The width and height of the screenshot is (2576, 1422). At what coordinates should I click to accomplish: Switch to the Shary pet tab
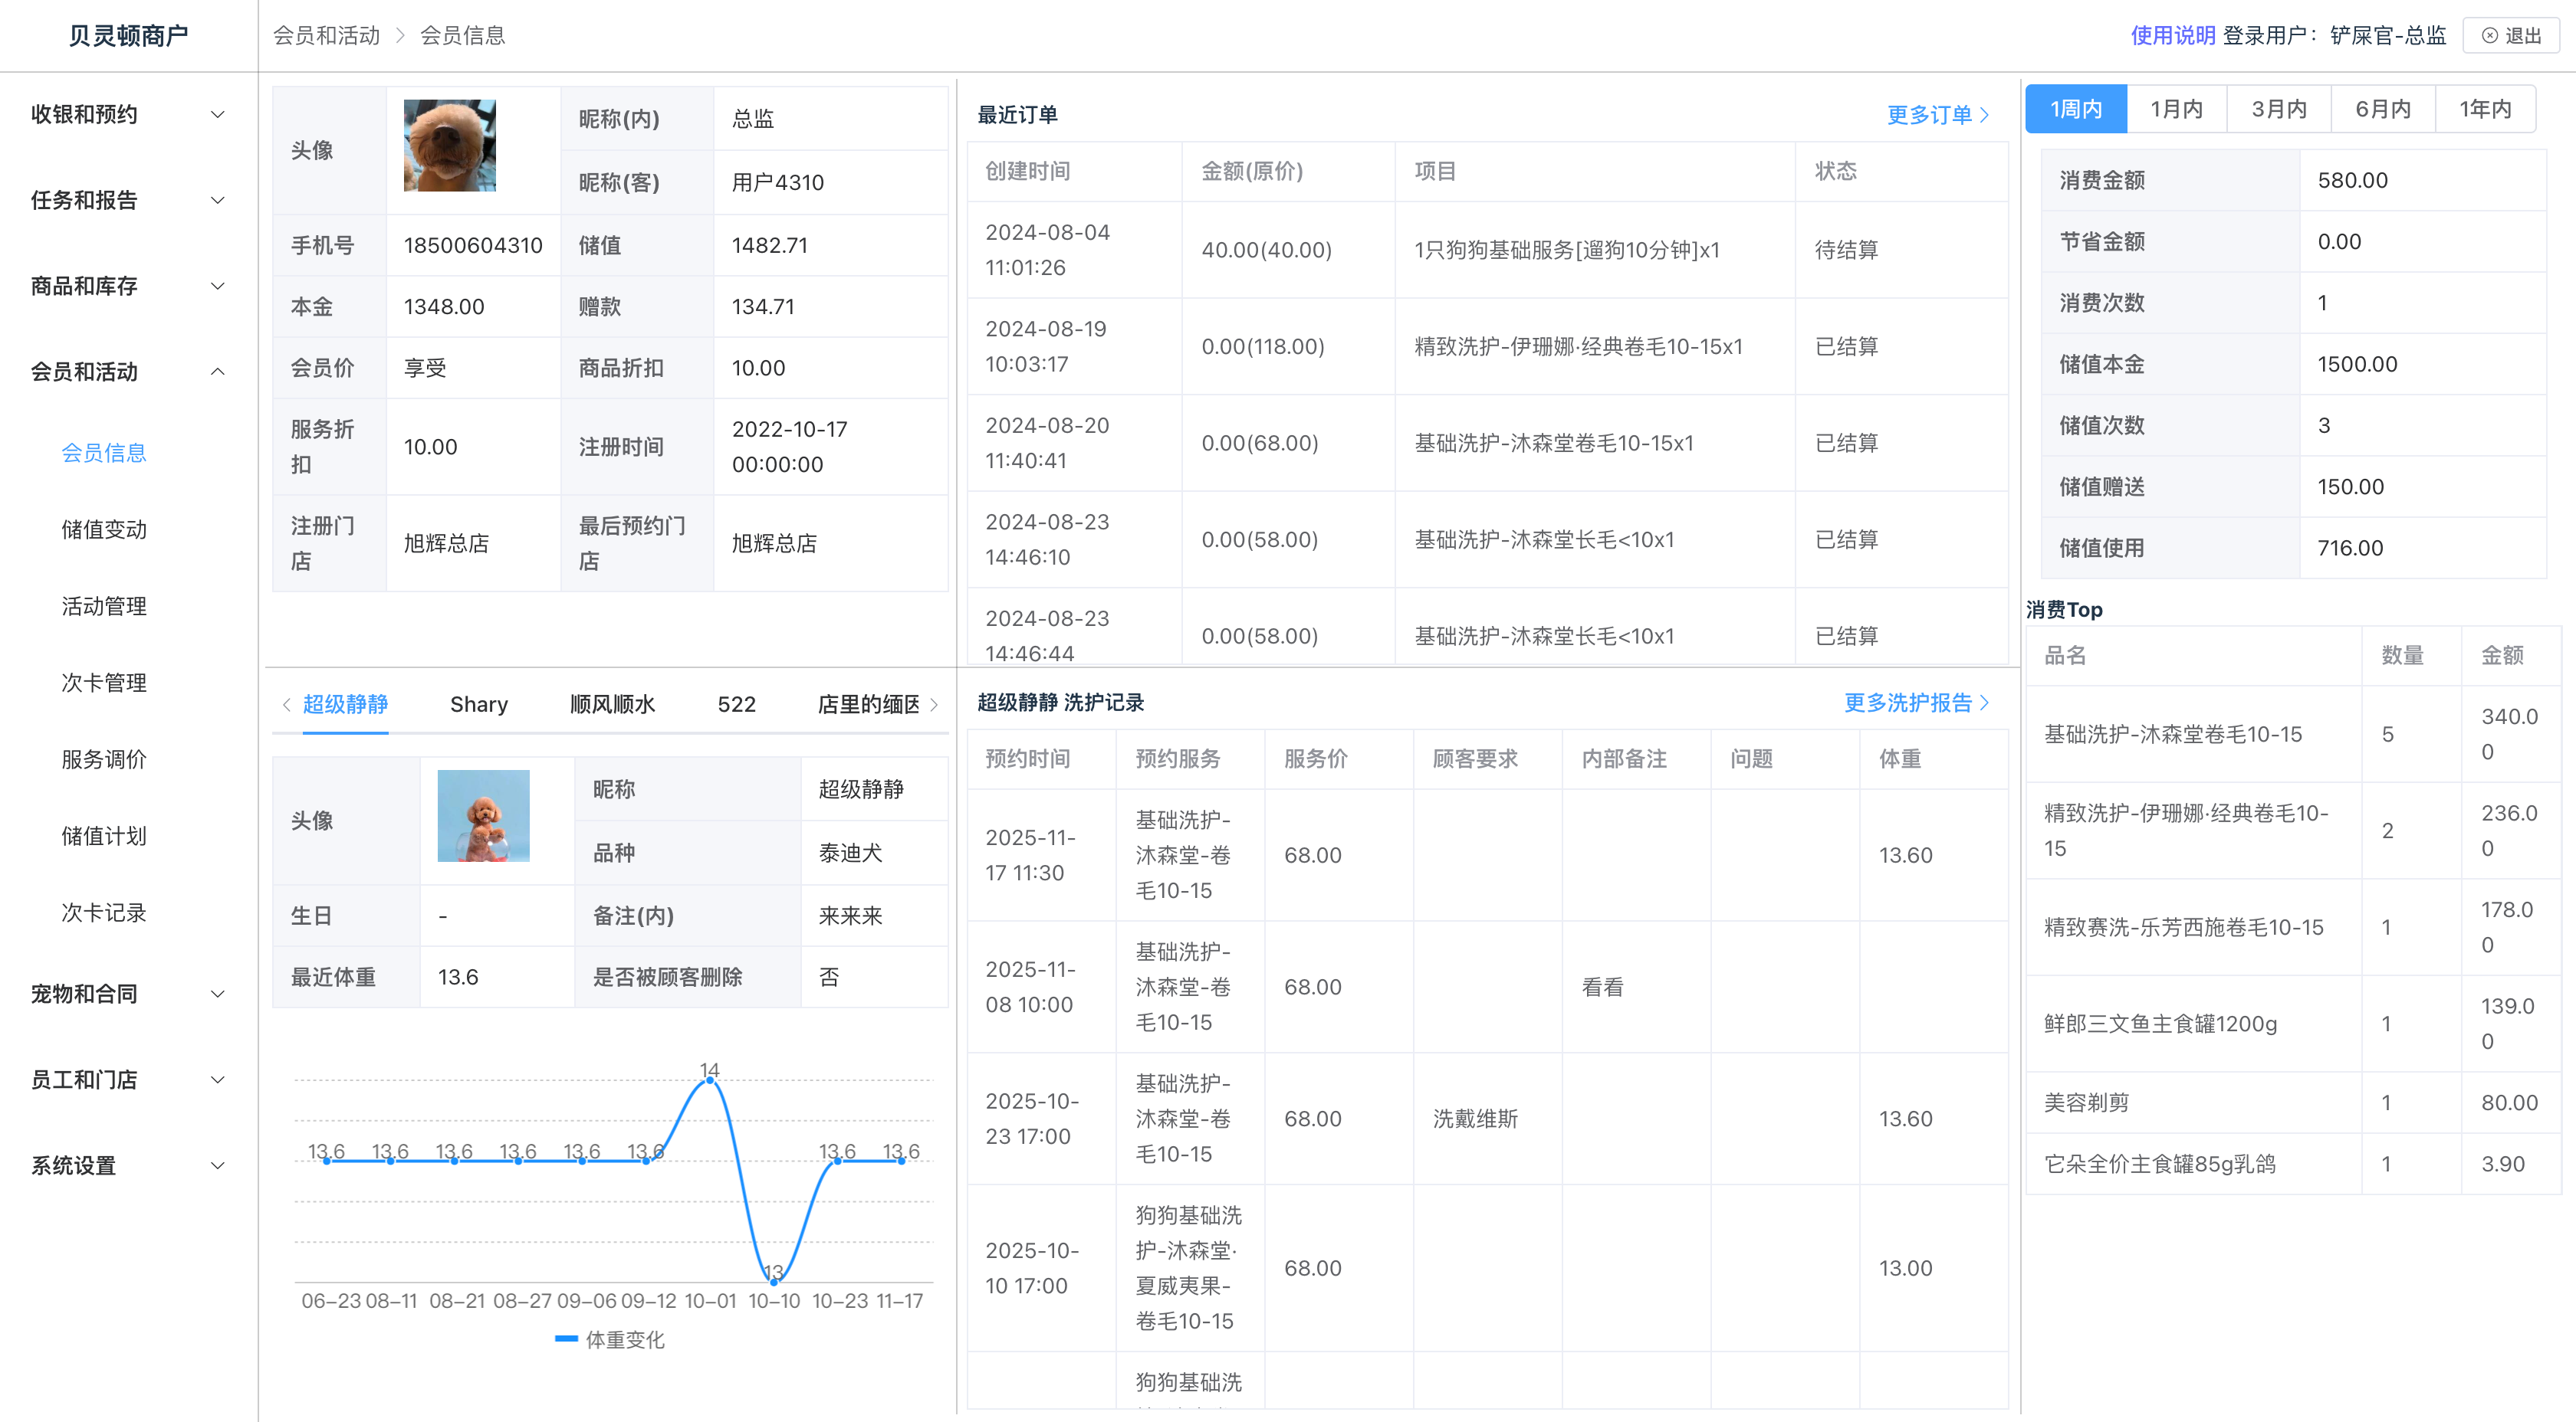click(x=478, y=705)
